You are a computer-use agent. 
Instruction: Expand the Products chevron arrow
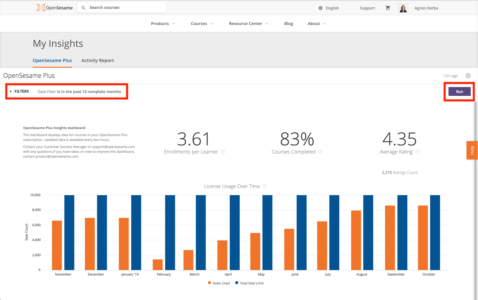coord(174,24)
